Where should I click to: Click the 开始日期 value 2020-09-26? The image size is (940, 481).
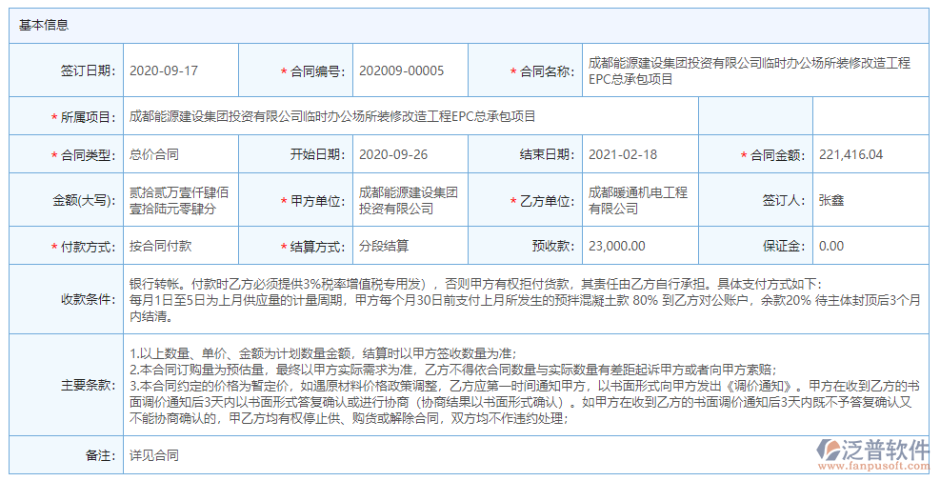(393, 154)
